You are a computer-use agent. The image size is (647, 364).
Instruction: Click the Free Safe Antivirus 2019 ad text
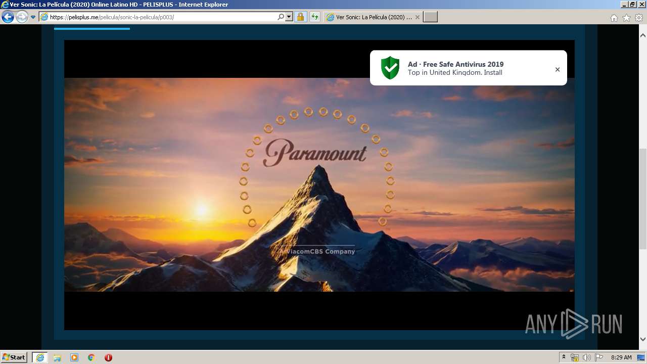[455, 64]
